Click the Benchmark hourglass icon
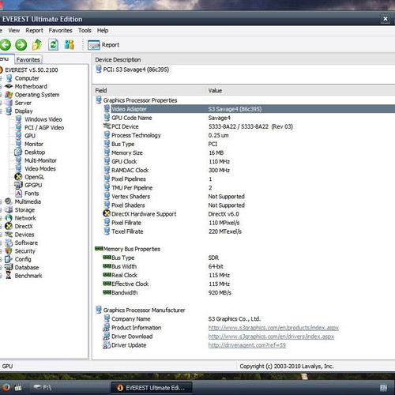 (9, 276)
